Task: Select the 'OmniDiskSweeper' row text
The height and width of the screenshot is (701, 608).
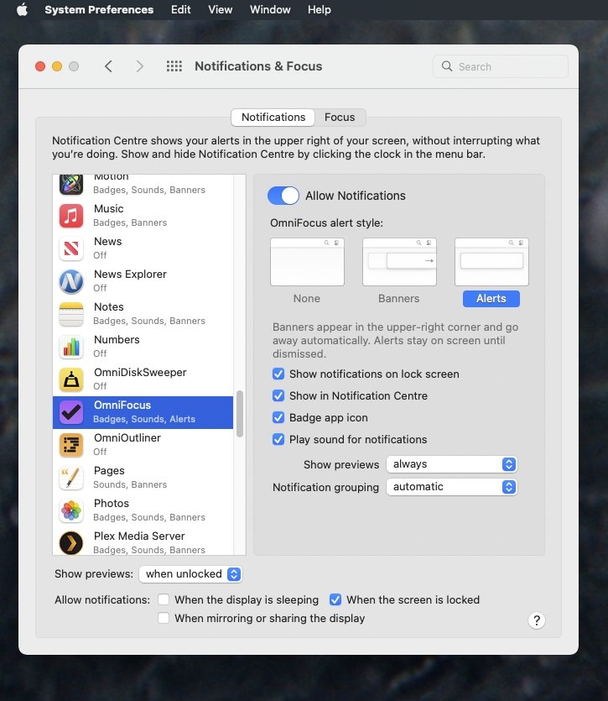Action: 140,373
